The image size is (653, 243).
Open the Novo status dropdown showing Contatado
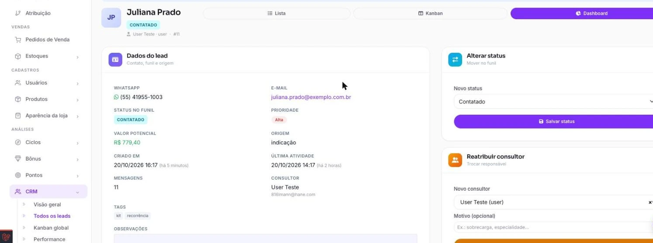tap(553, 102)
